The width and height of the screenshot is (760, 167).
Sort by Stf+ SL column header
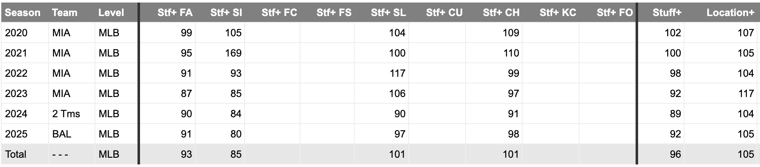[x=388, y=13]
